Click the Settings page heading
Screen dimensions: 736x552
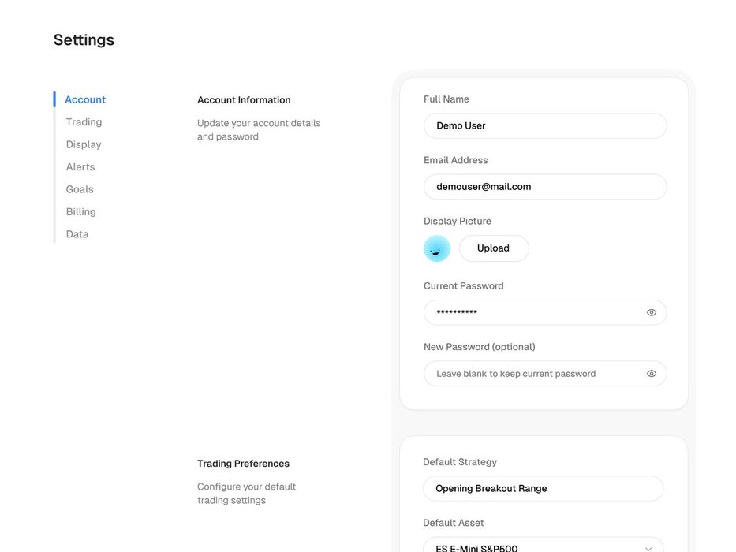84,40
